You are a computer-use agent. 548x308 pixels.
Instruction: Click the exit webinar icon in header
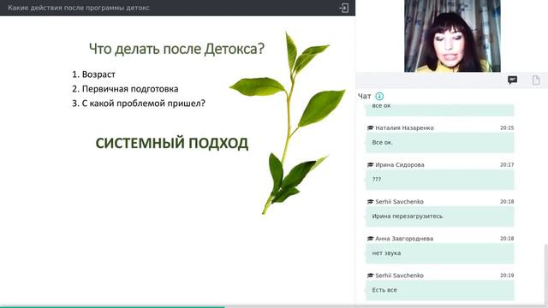[x=343, y=8]
